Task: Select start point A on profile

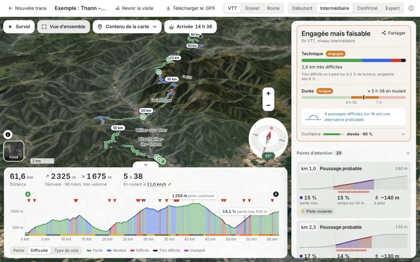Action: (x=28, y=194)
